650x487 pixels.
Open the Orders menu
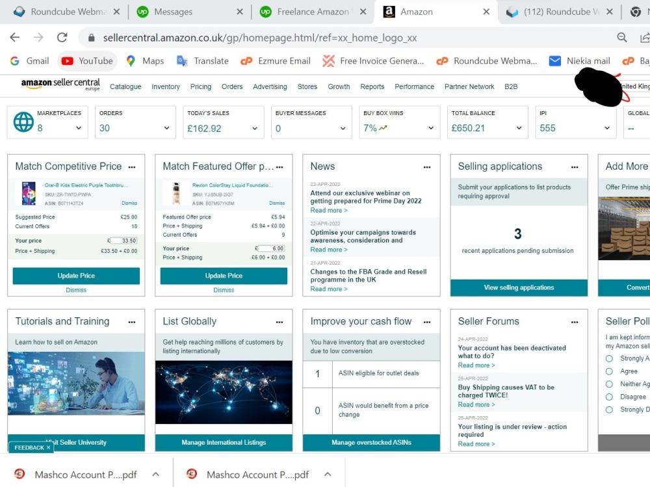pos(232,86)
